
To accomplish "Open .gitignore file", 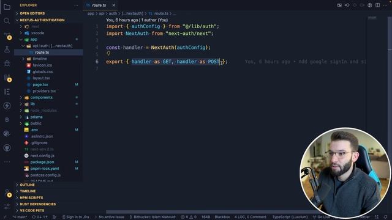I will pyautogui.click(x=39, y=143).
